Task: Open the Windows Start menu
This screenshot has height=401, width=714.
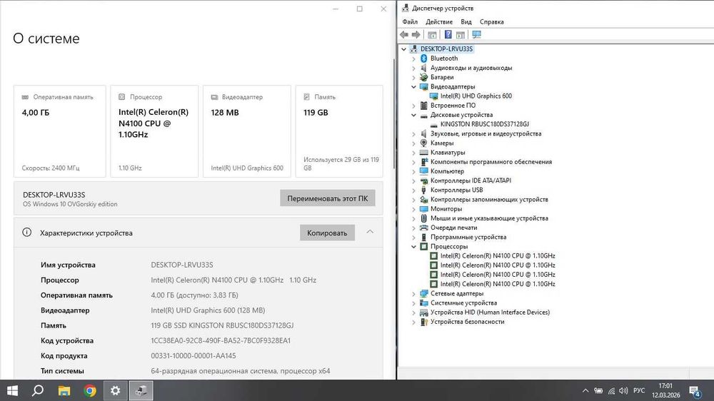Action: pos(13,390)
